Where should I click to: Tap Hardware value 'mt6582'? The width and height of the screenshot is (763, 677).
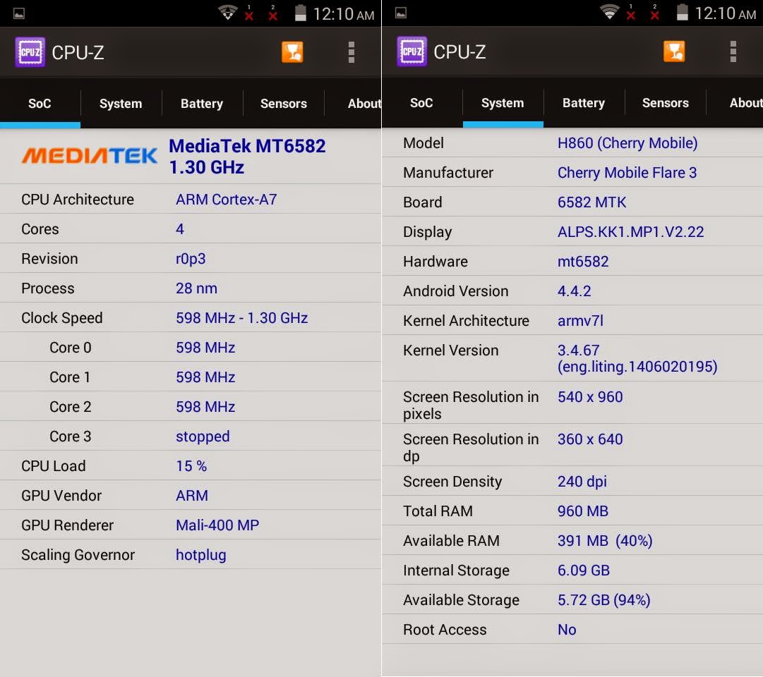[583, 262]
